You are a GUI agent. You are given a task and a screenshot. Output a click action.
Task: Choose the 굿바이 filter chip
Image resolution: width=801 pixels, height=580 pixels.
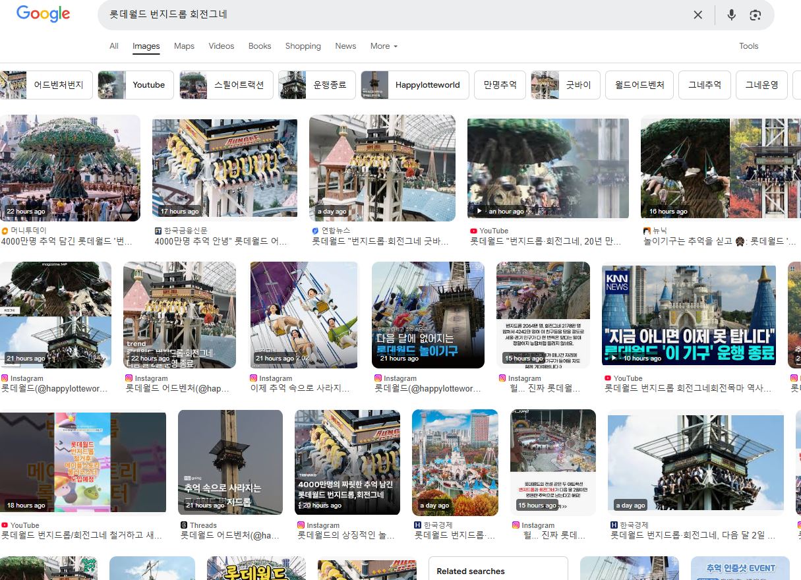click(566, 85)
